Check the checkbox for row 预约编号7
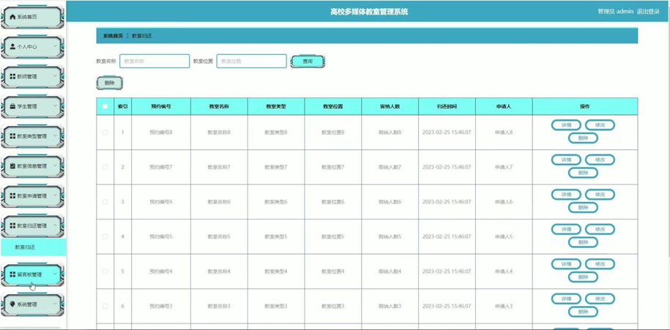 pyautogui.click(x=105, y=167)
